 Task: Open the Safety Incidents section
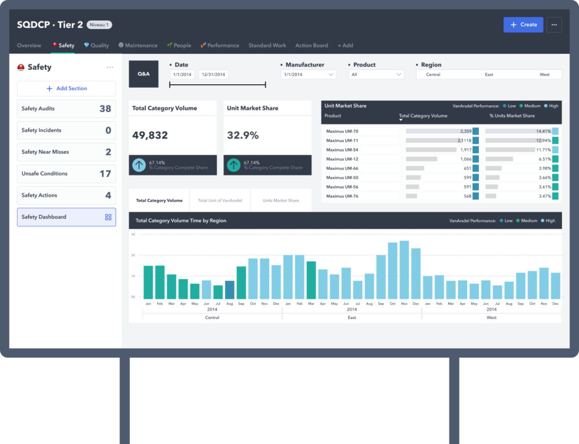pyautogui.click(x=67, y=131)
